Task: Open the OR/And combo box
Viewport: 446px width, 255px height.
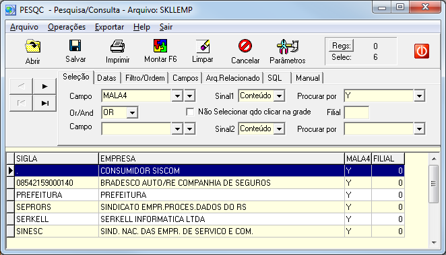Action: (x=132, y=112)
